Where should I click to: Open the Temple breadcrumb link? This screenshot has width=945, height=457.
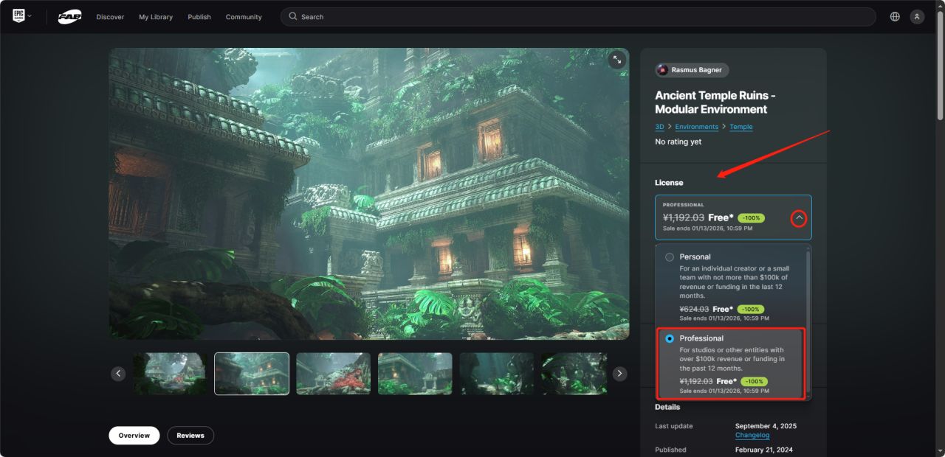click(x=741, y=127)
